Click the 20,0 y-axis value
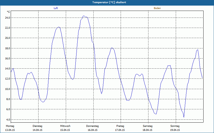 point(8,38)
